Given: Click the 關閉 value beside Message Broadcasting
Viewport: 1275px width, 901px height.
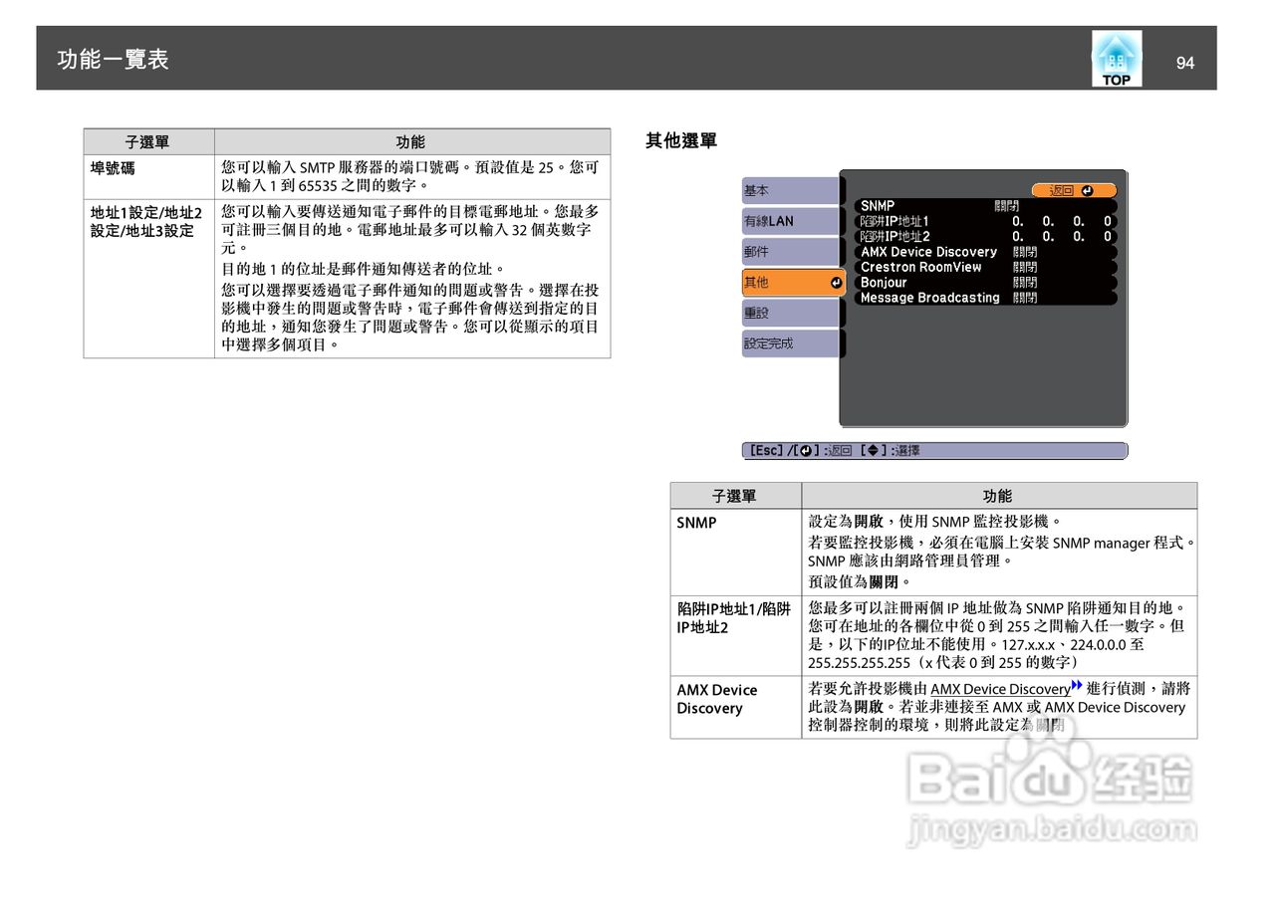Looking at the screenshot, I should [1025, 298].
